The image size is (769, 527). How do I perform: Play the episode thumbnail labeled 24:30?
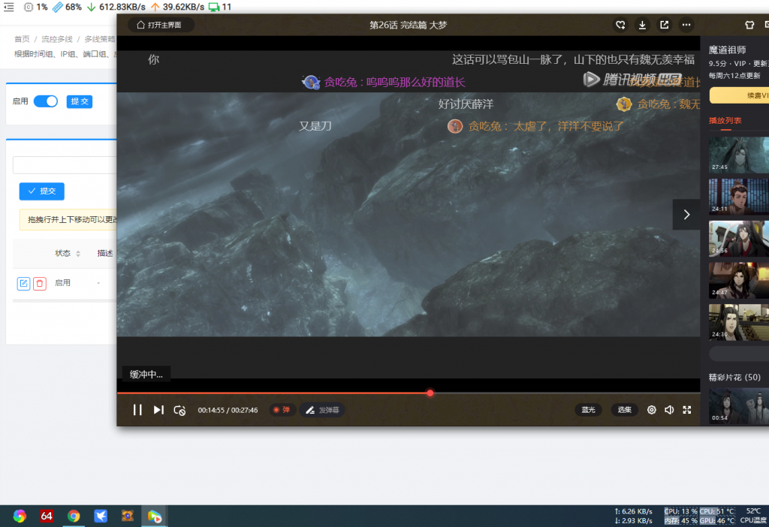tap(739, 322)
